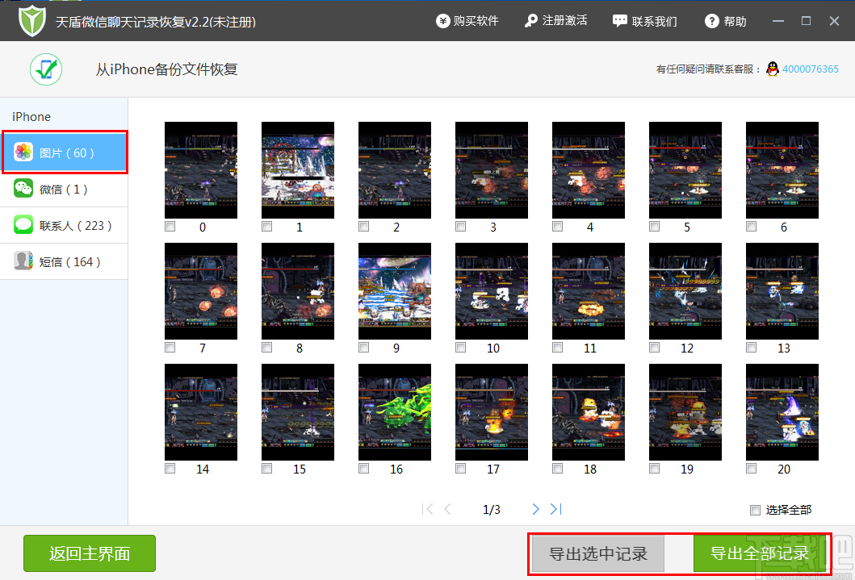Open image thumbnail 5
This screenshot has width=855, height=580.
click(x=685, y=170)
